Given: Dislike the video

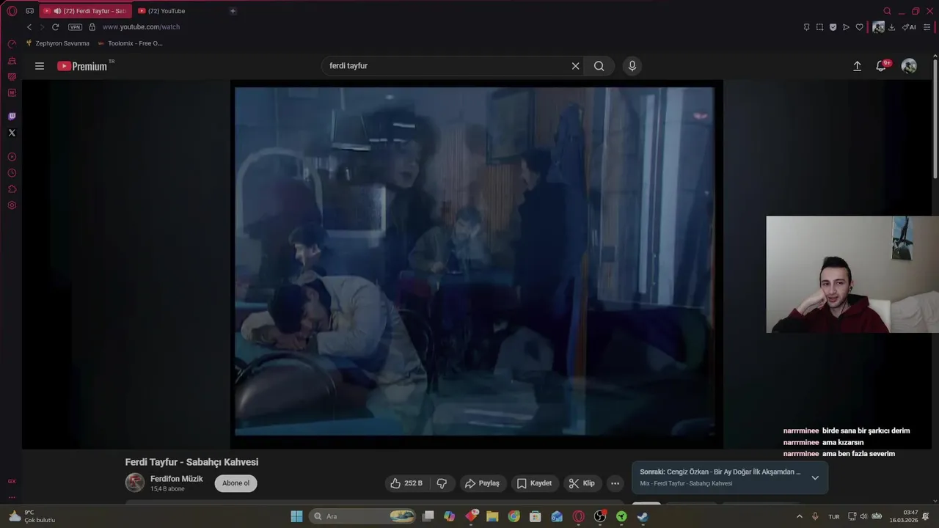Looking at the screenshot, I should tap(442, 483).
